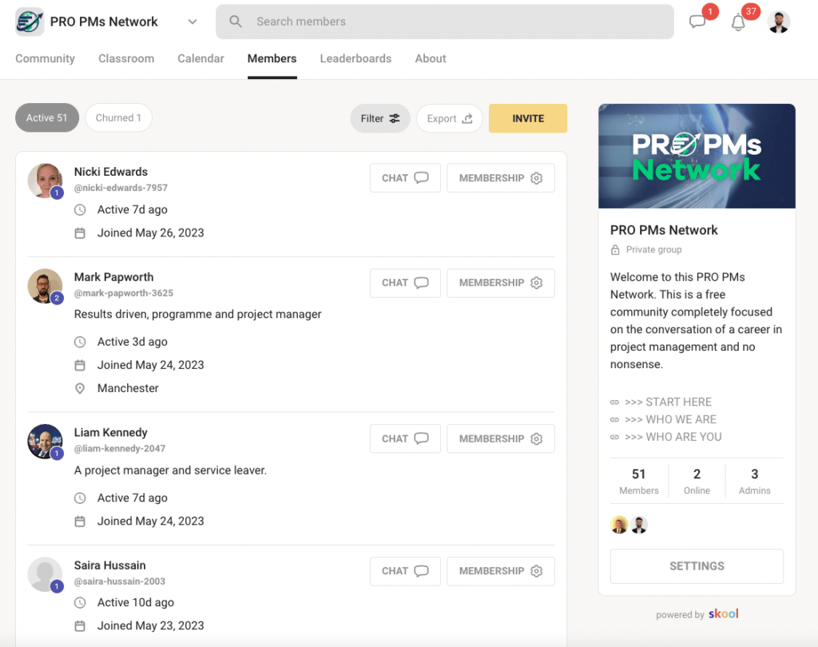Open the chat messages icon in header
Image resolution: width=818 pixels, height=647 pixels.
click(697, 22)
